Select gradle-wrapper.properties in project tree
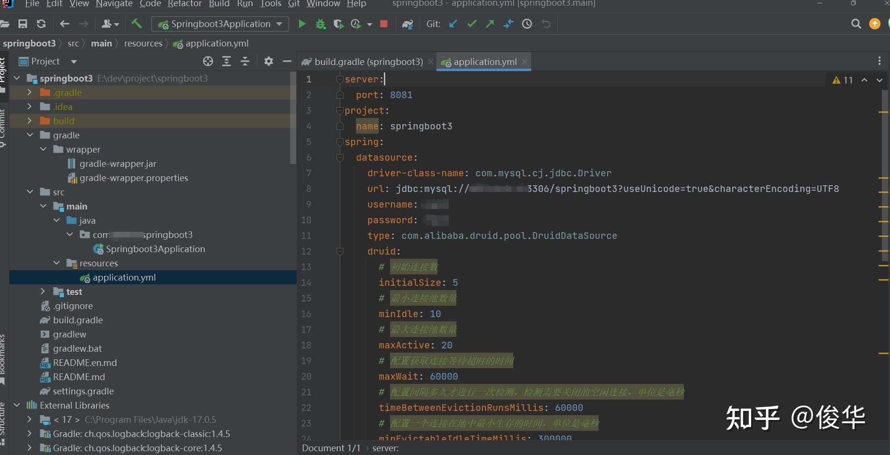Image resolution: width=890 pixels, height=455 pixels. [x=134, y=178]
